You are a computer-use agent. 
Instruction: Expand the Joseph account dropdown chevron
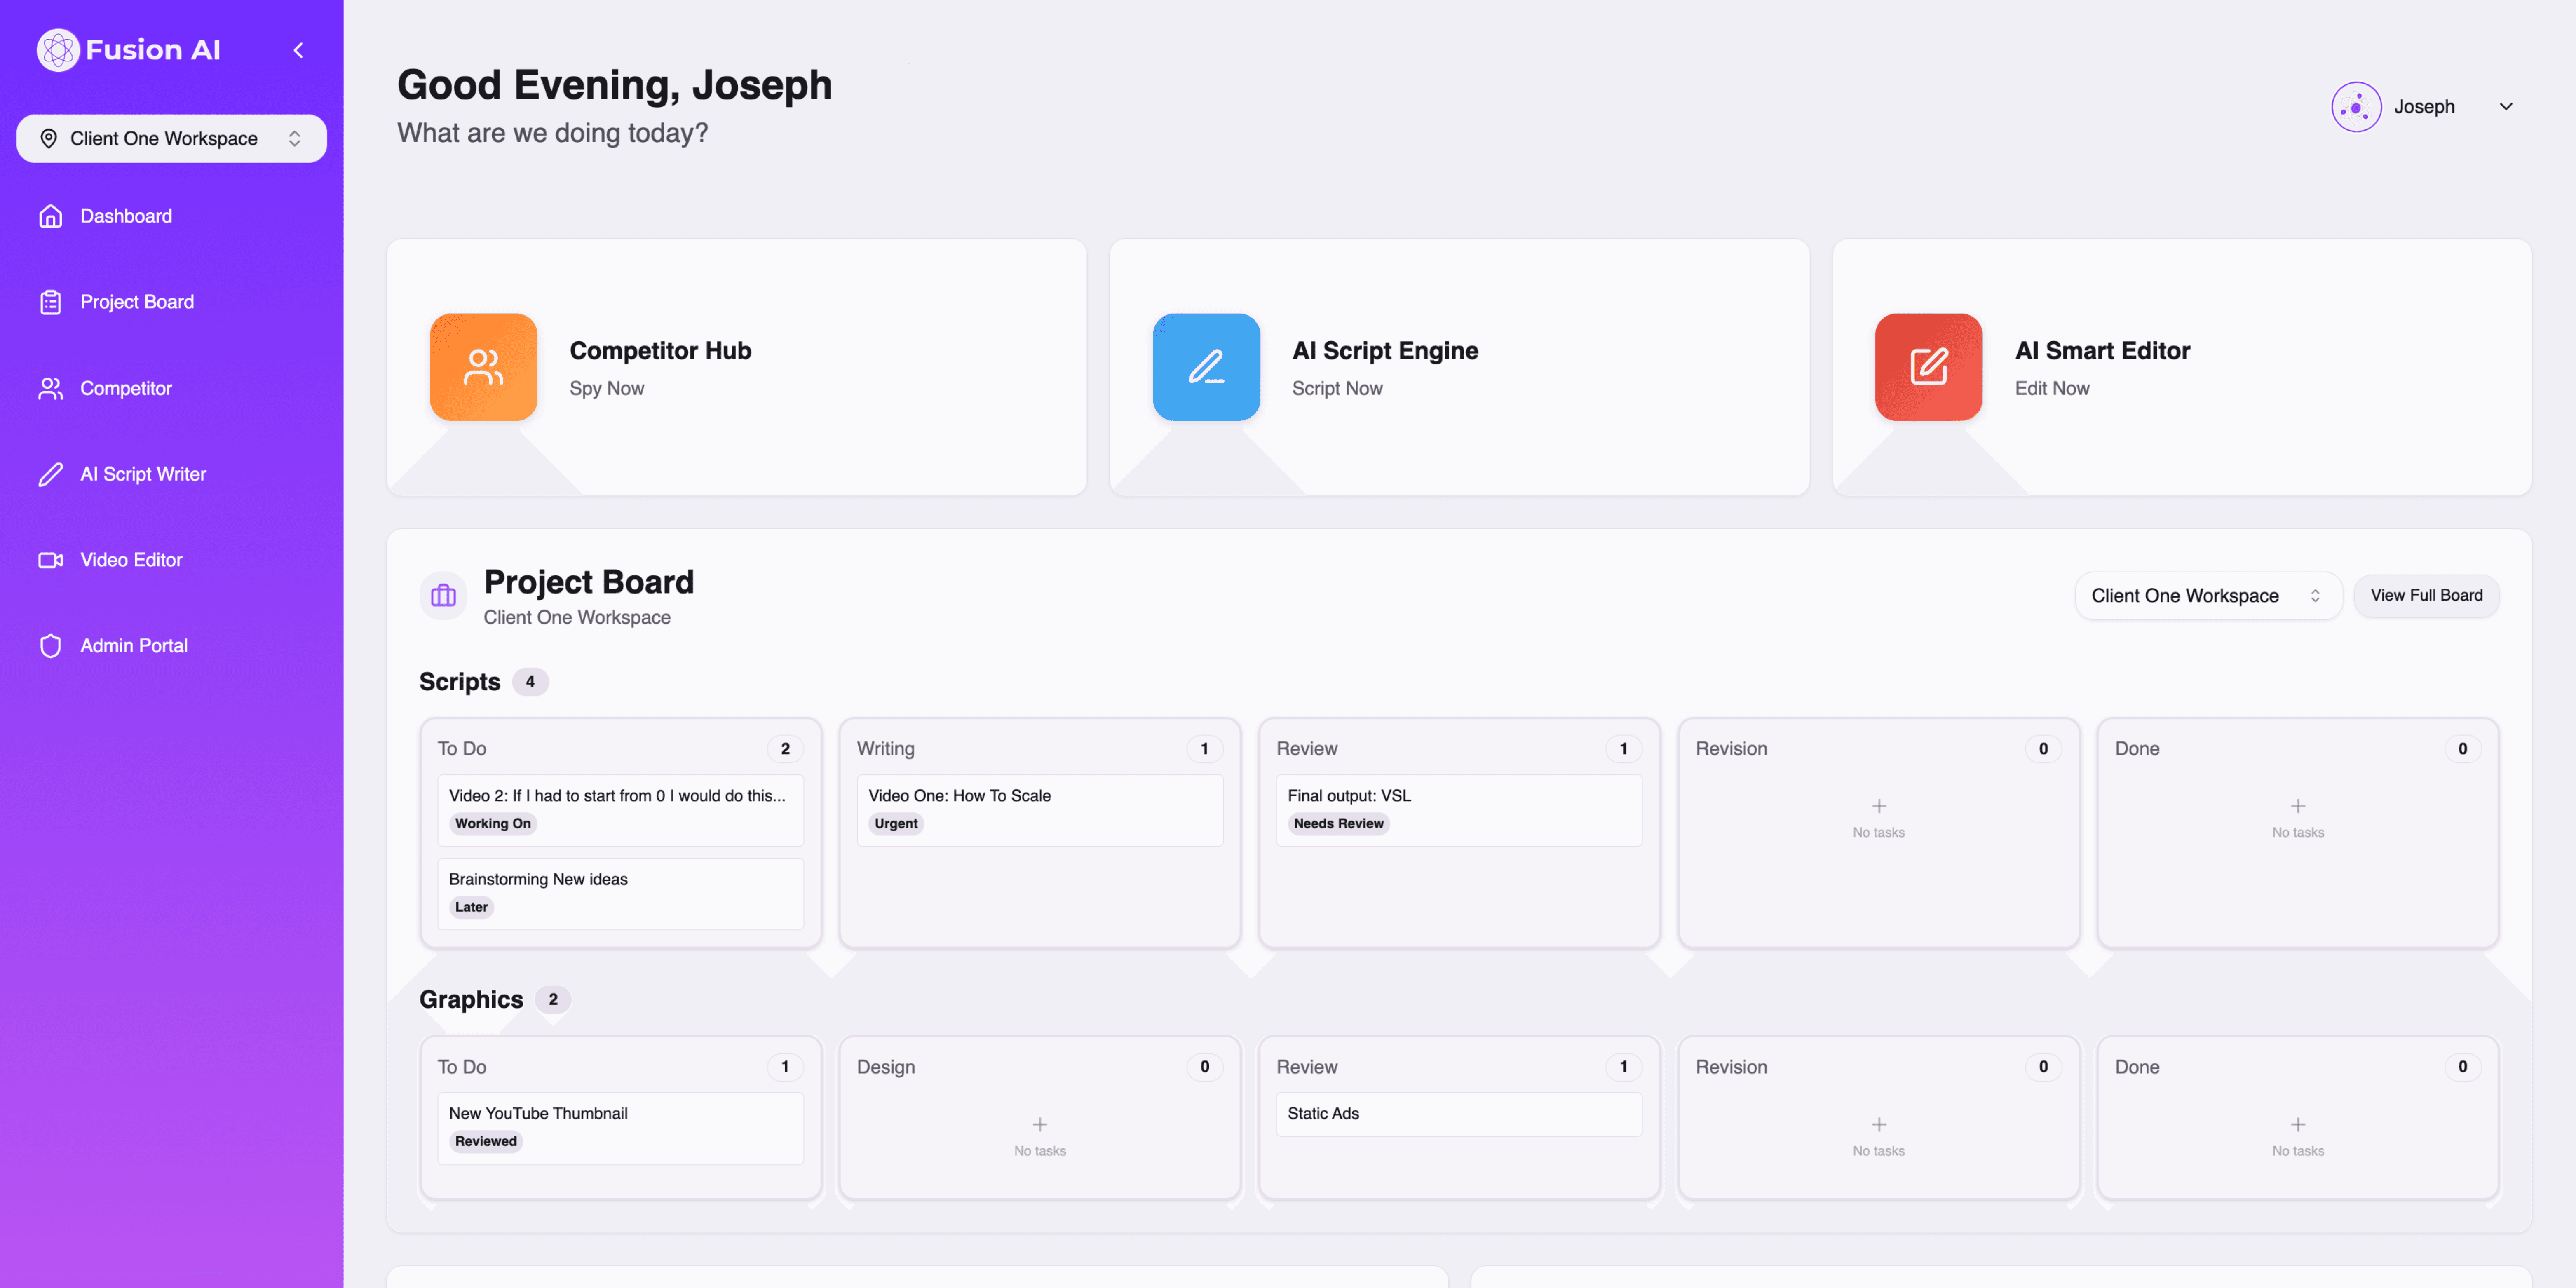pos(2505,107)
